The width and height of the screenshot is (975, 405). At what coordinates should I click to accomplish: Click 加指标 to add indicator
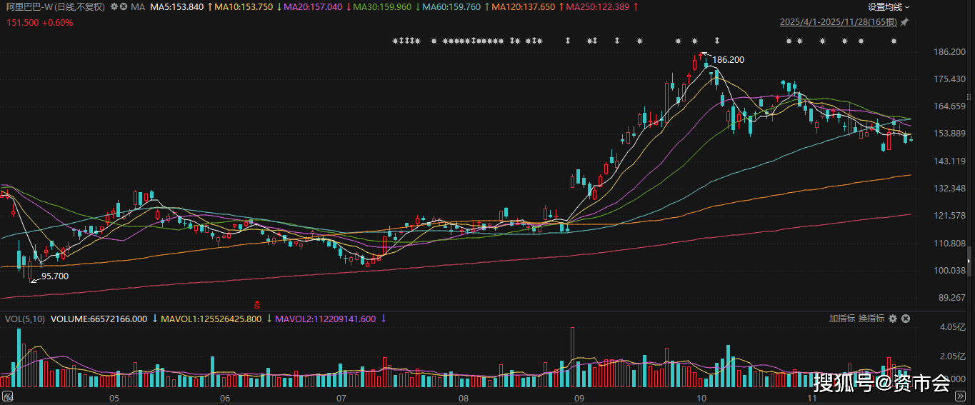click(841, 319)
